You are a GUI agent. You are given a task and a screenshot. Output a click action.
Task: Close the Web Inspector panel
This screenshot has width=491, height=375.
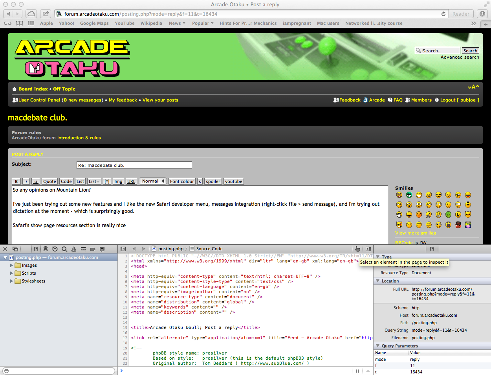point(5,249)
